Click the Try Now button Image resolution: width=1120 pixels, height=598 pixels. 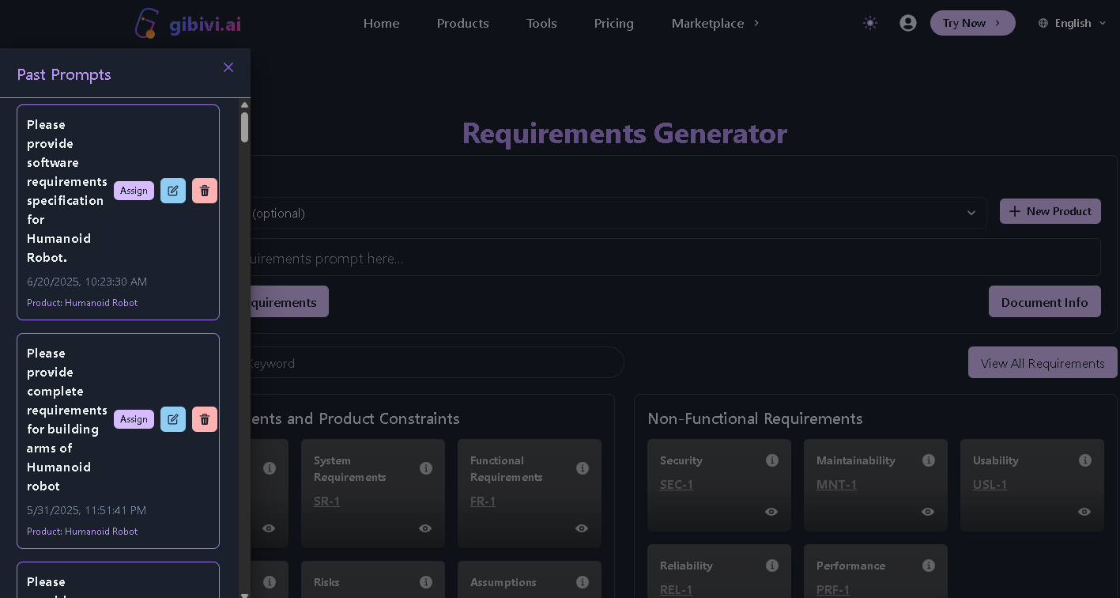pos(972,23)
